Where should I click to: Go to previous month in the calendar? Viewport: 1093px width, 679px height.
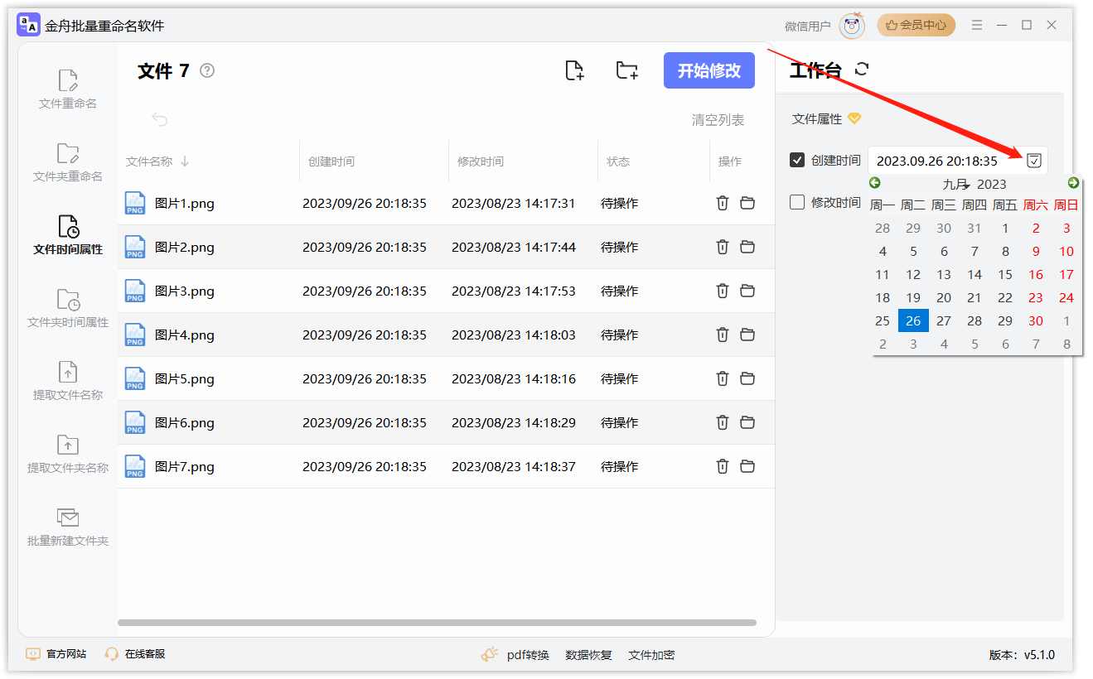875,182
